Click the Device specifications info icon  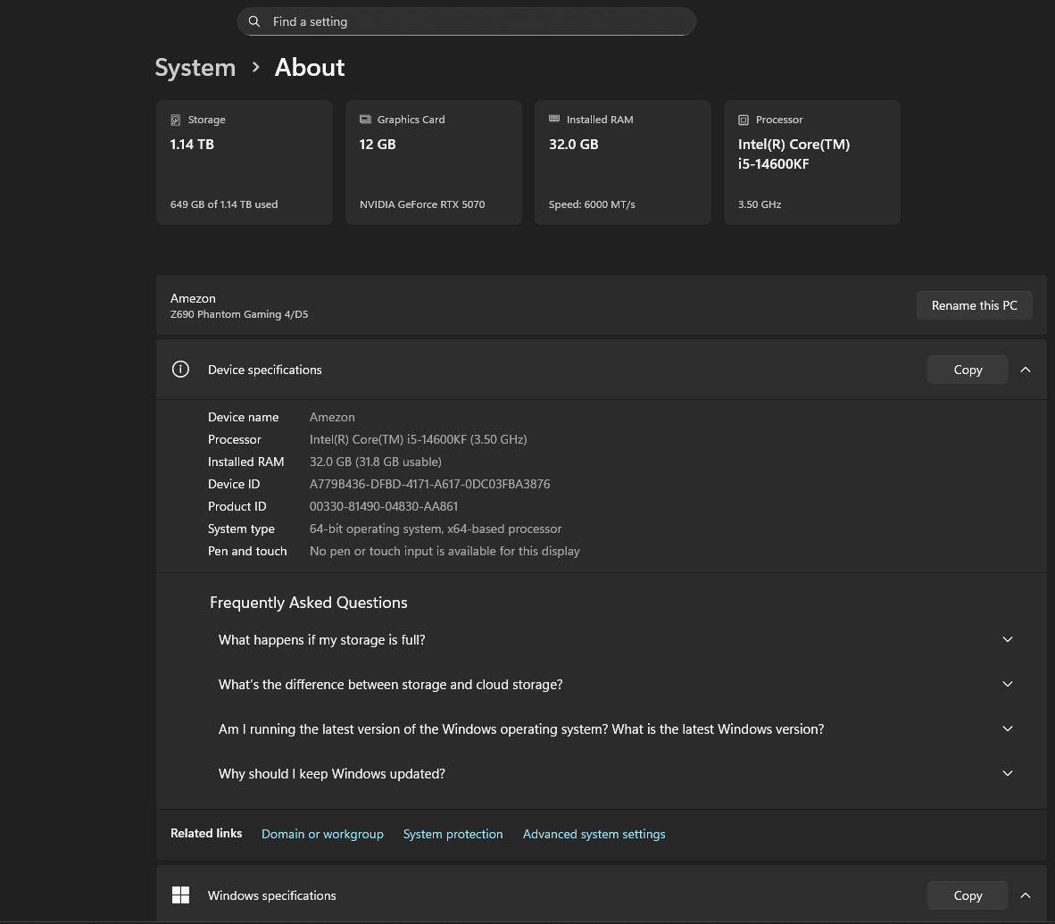(180, 370)
